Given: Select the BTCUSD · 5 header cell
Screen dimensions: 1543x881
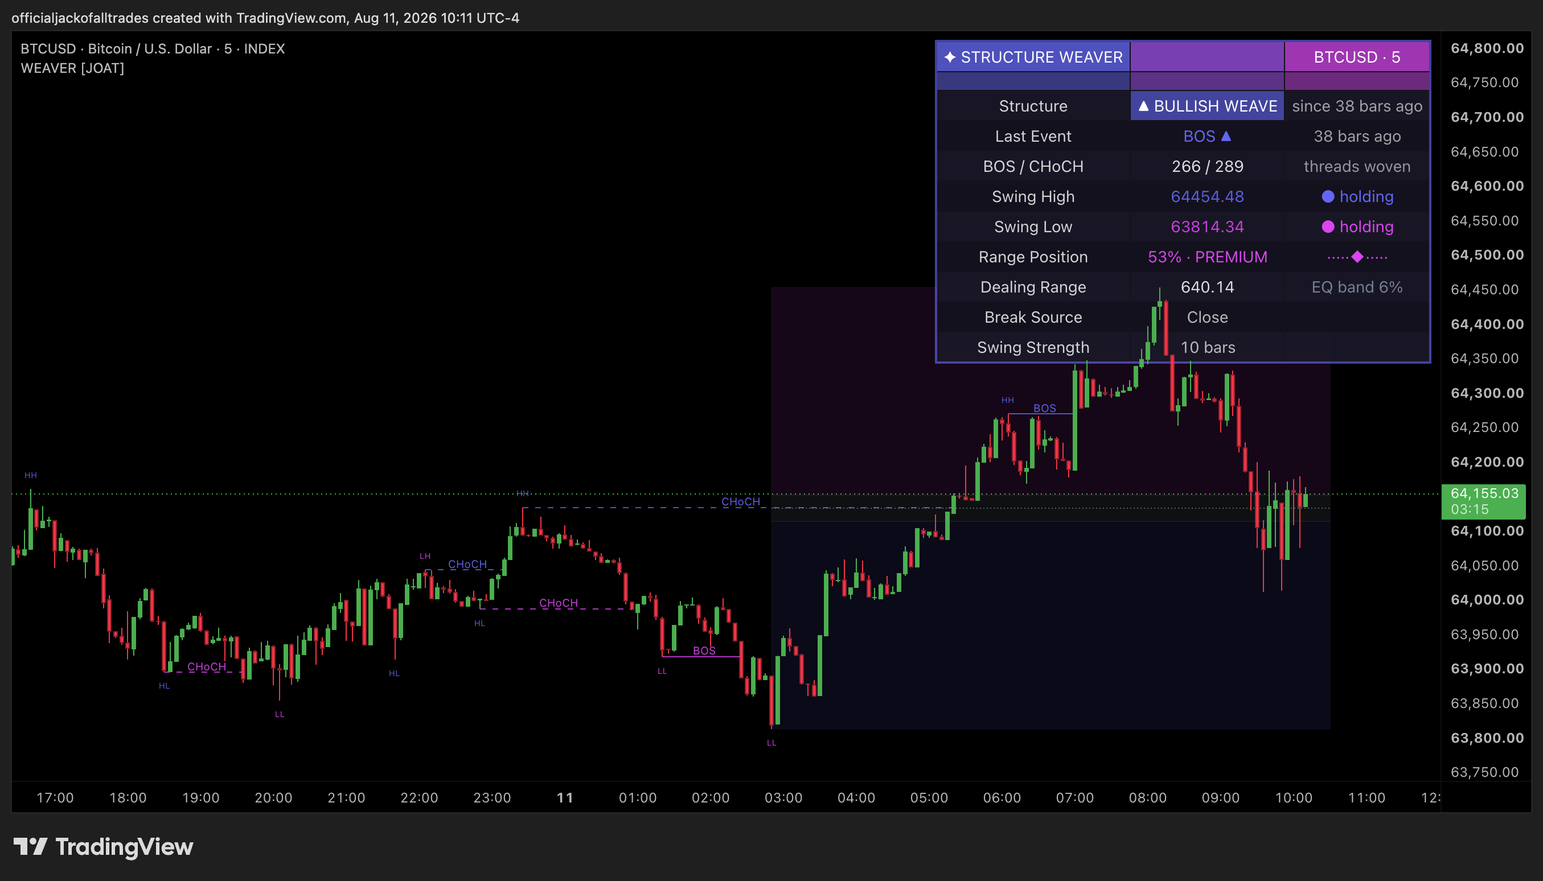Looking at the screenshot, I should (1357, 57).
